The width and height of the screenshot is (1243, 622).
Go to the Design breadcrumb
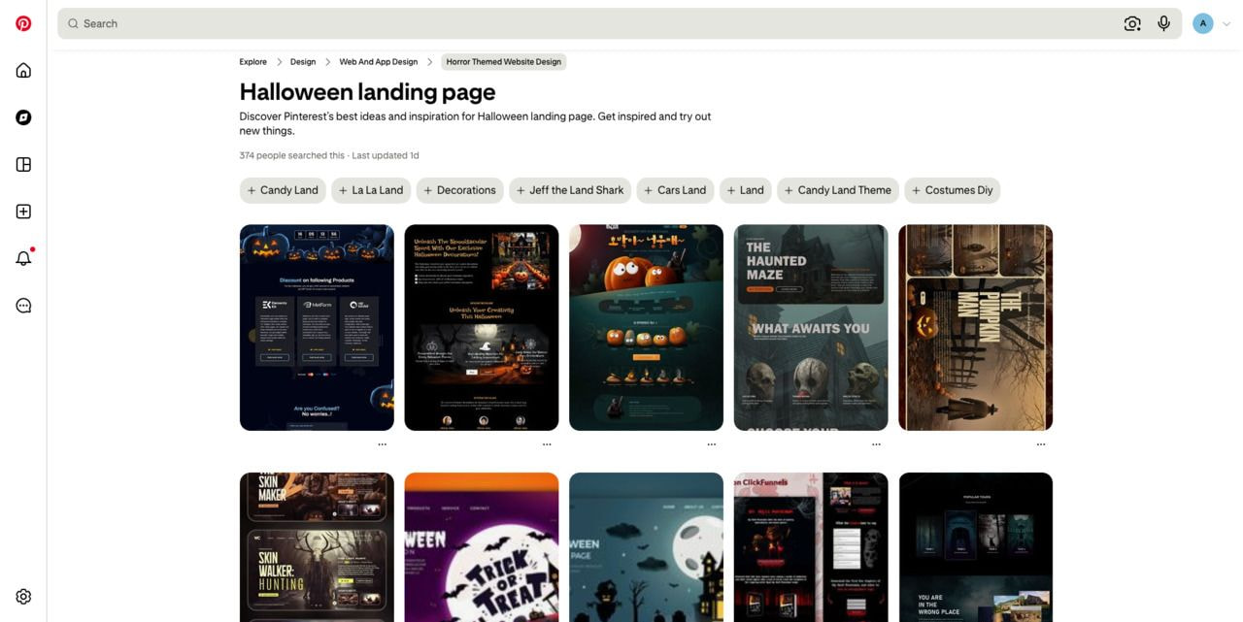[x=303, y=62]
